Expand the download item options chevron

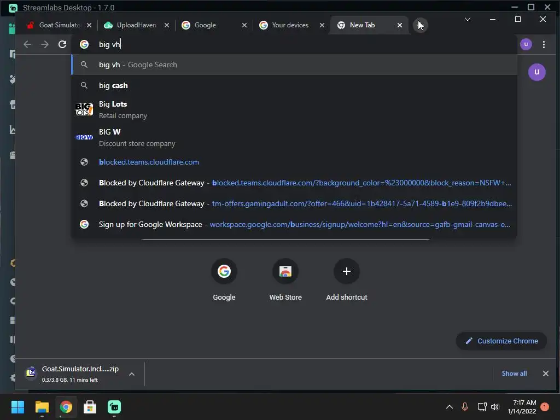pyautogui.click(x=132, y=374)
